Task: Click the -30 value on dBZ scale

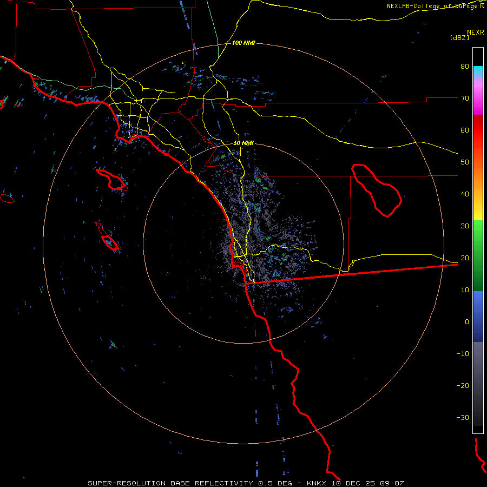Action: pos(463,417)
